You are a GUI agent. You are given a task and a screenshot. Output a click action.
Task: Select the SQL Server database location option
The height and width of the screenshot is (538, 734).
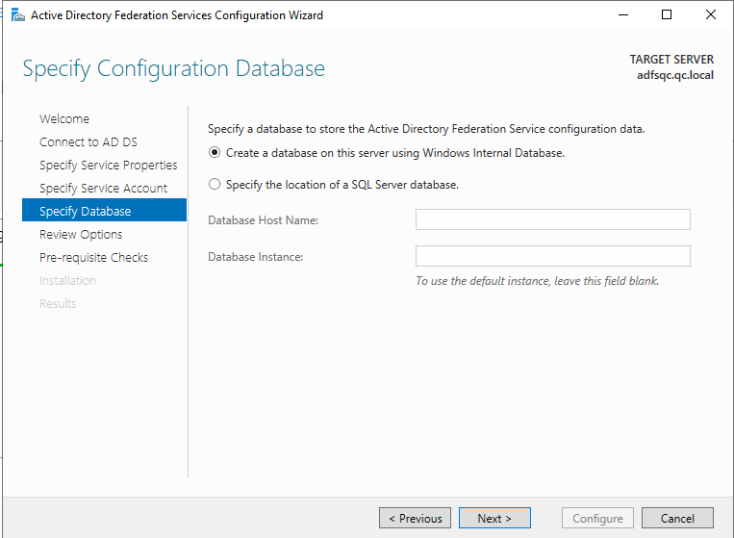(x=215, y=185)
